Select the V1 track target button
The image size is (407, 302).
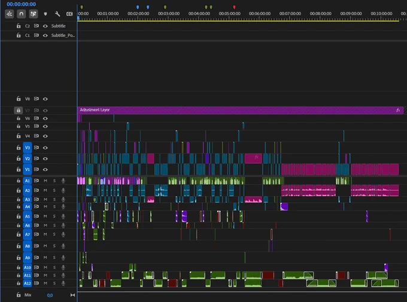[x=28, y=169]
